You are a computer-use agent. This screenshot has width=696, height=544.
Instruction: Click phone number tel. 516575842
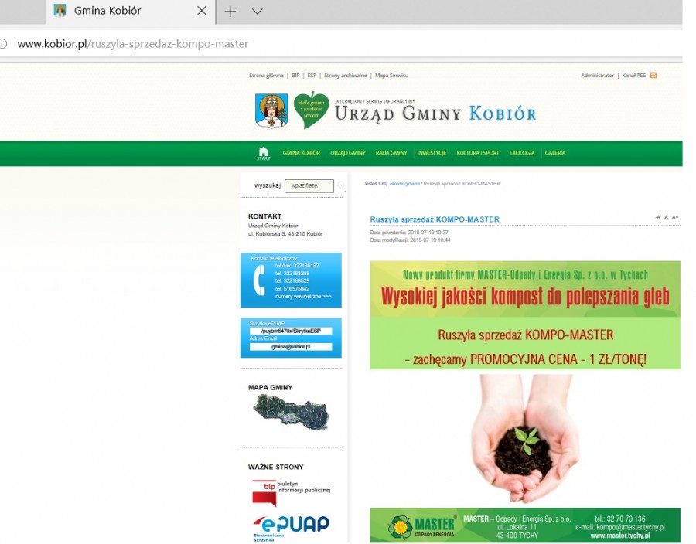[x=292, y=289]
